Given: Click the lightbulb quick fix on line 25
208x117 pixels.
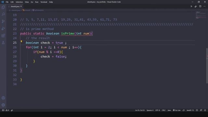Looking at the screenshot, I should point(21,41).
